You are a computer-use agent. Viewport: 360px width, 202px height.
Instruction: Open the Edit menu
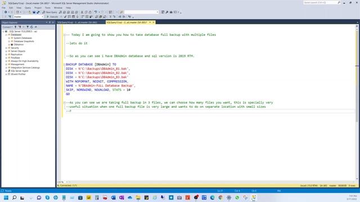point(11,8)
